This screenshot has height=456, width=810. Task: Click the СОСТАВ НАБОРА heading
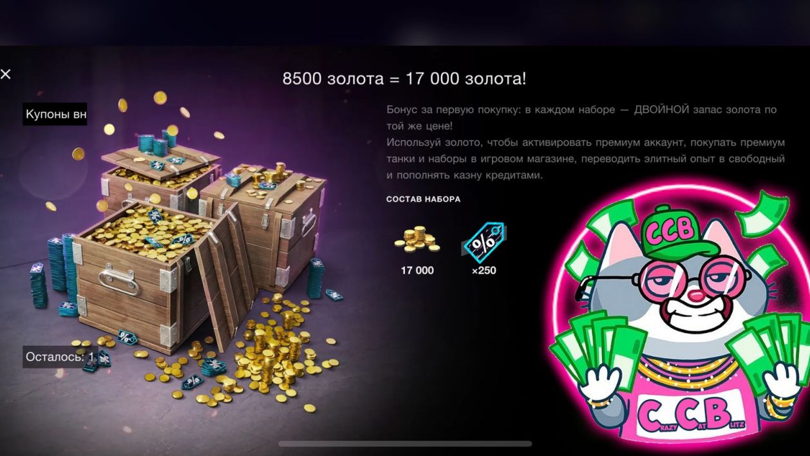click(x=423, y=199)
